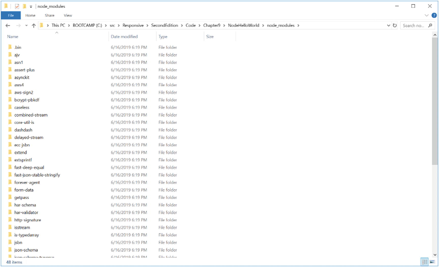Viewport: 439px width, 267px height.
Task: Select the getpass folder name
Action: [21, 197]
